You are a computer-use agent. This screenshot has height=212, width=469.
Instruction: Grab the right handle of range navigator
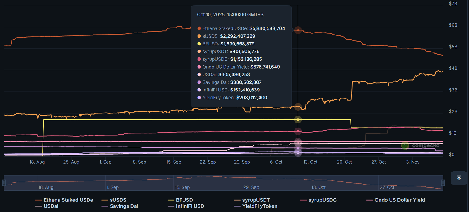tap(443, 183)
